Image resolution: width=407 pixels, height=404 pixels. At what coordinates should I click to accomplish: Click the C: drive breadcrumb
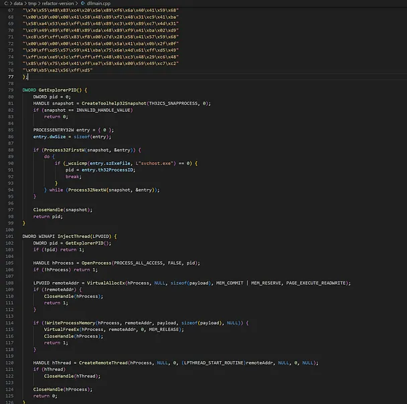(x=6, y=3)
